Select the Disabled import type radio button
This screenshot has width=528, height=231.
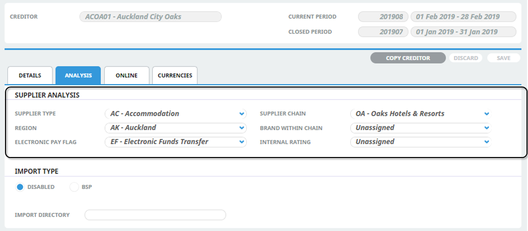point(20,187)
